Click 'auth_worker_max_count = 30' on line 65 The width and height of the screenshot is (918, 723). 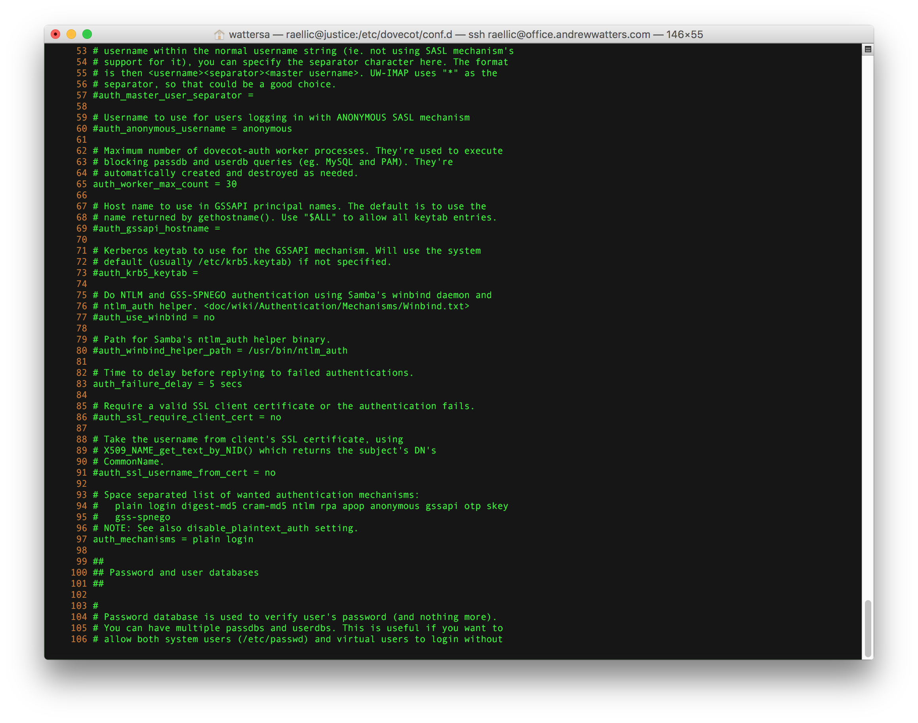165,184
